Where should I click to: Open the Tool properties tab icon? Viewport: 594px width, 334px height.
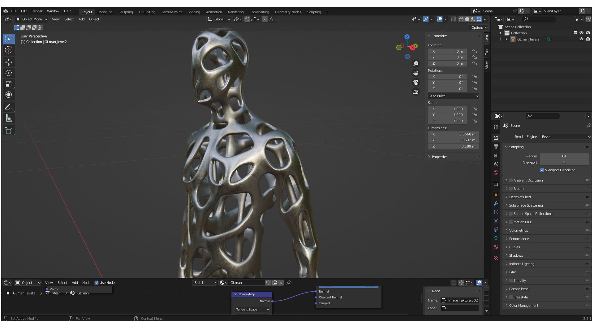496,127
